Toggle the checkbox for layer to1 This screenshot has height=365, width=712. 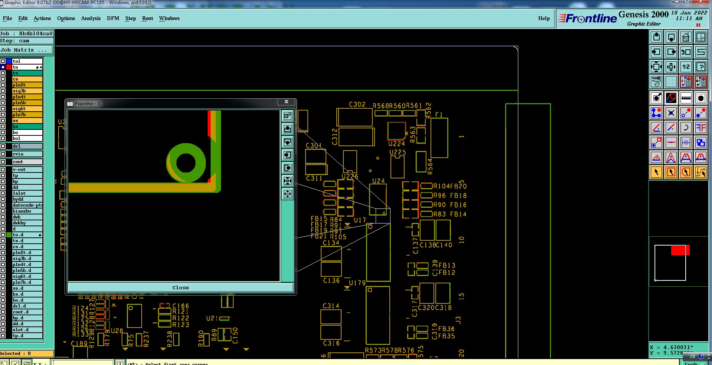[x=3, y=61]
